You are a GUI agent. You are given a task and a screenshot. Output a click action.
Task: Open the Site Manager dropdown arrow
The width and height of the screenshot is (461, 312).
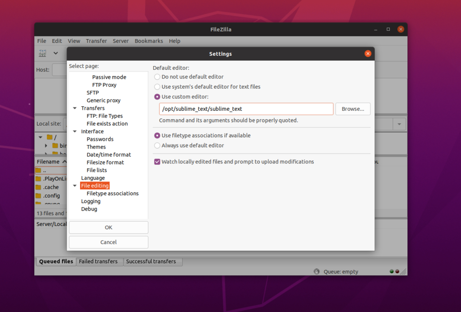pyautogui.click(x=54, y=53)
